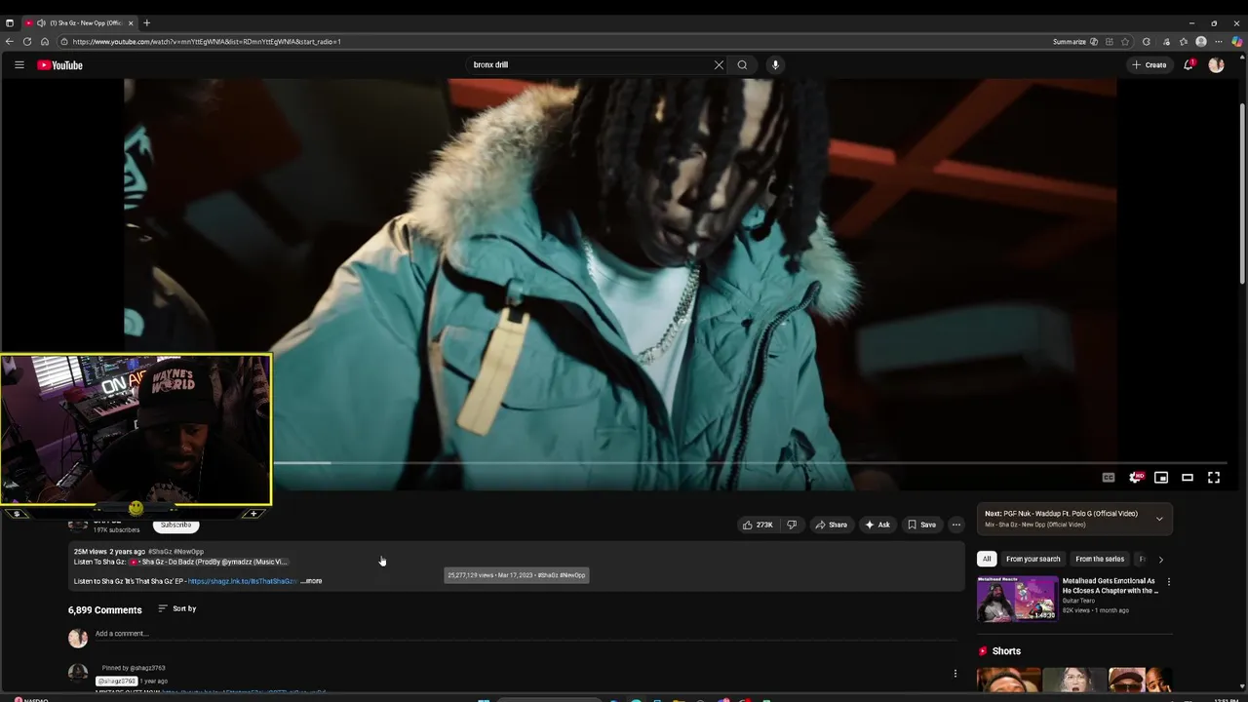
Task: Switch to theater mode
Action: click(1188, 478)
